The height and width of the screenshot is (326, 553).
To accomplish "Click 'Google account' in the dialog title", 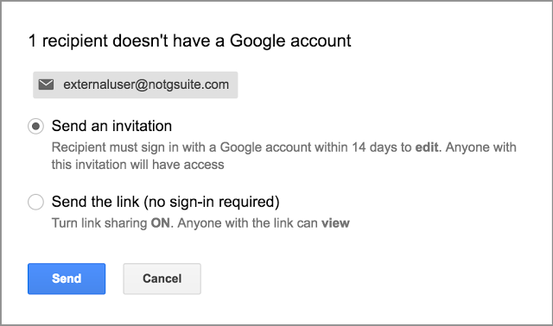I will (290, 41).
